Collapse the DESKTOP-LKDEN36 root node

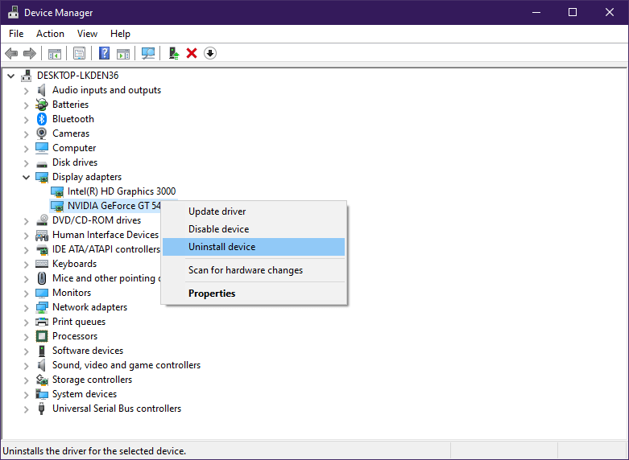(x=11, y=76)
